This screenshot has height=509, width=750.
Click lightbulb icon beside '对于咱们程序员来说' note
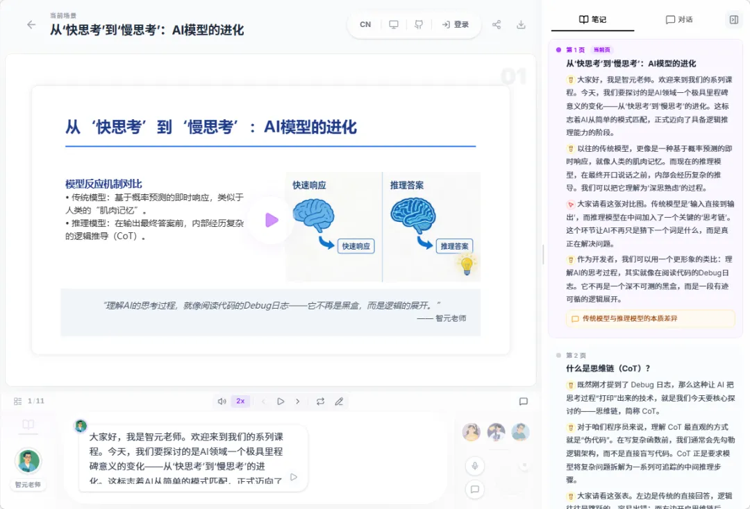571,427
